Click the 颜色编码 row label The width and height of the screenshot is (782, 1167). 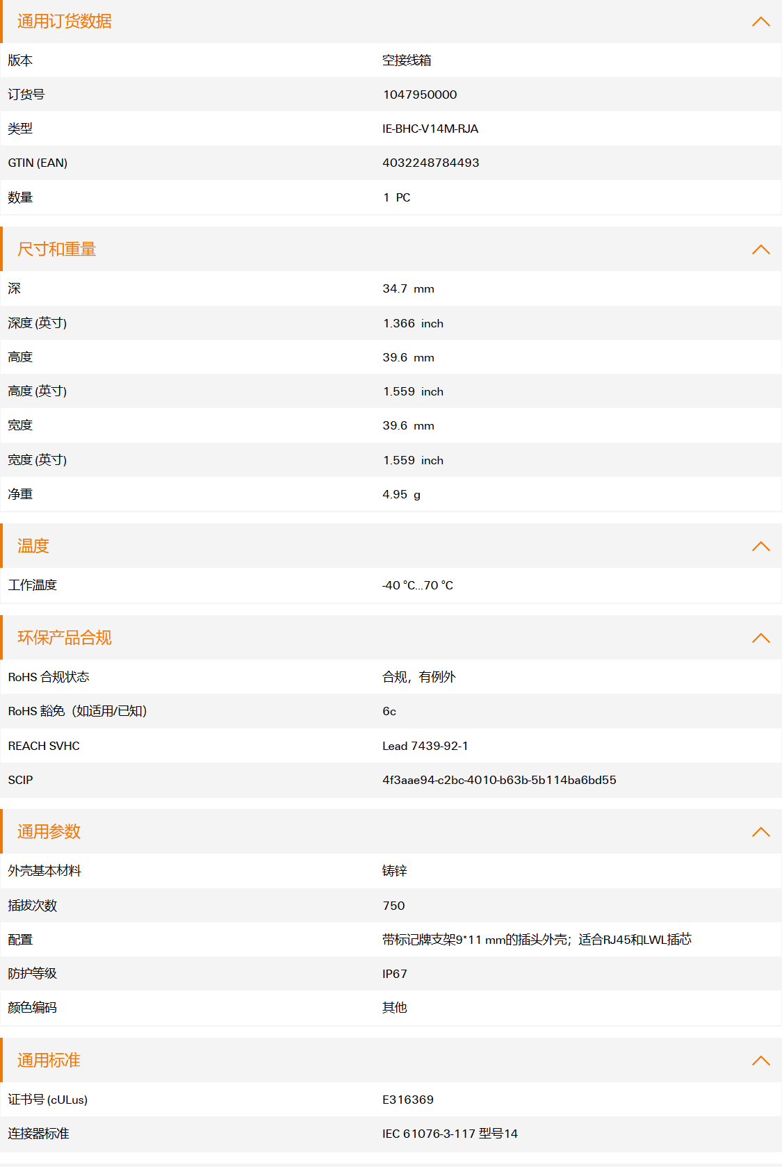[33, 1008]
